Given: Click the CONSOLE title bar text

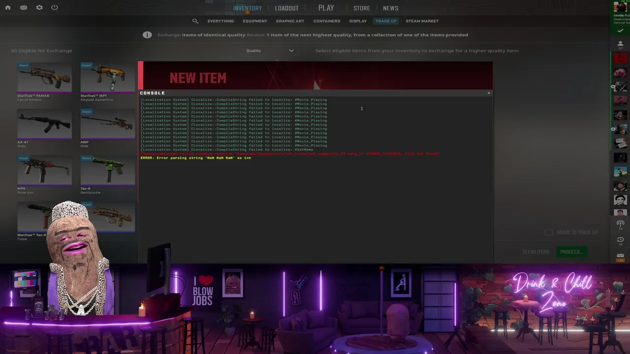Looking at the screenshot, I should coord(152,93).
